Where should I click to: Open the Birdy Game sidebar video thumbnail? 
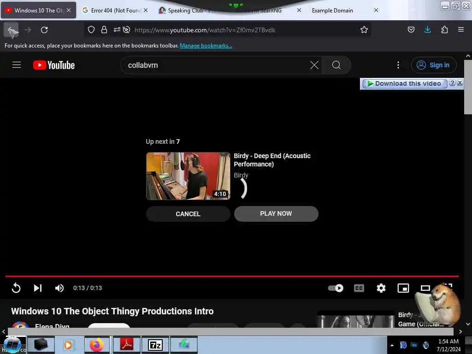click(x=355, y=319)
